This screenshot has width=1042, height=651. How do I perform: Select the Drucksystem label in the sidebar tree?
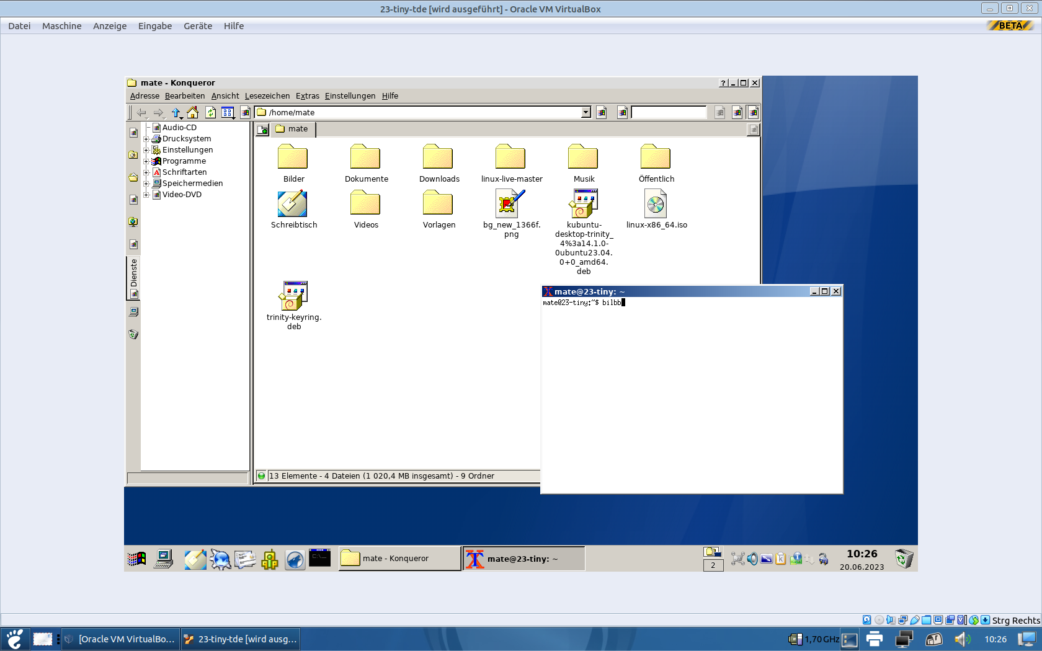[187, 139]
